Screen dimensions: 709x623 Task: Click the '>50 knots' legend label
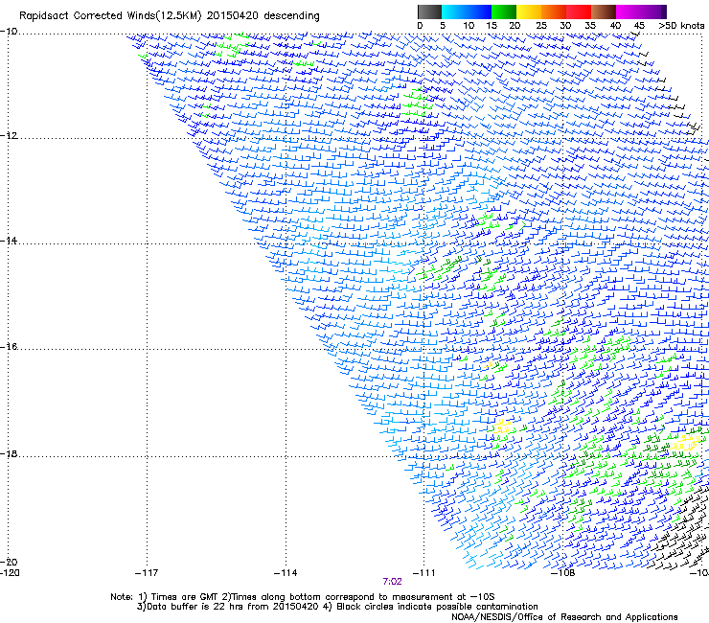[681, 26]
